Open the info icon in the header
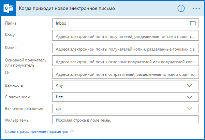The width and height of the screenshot is (205, 140). coord(181,9)
